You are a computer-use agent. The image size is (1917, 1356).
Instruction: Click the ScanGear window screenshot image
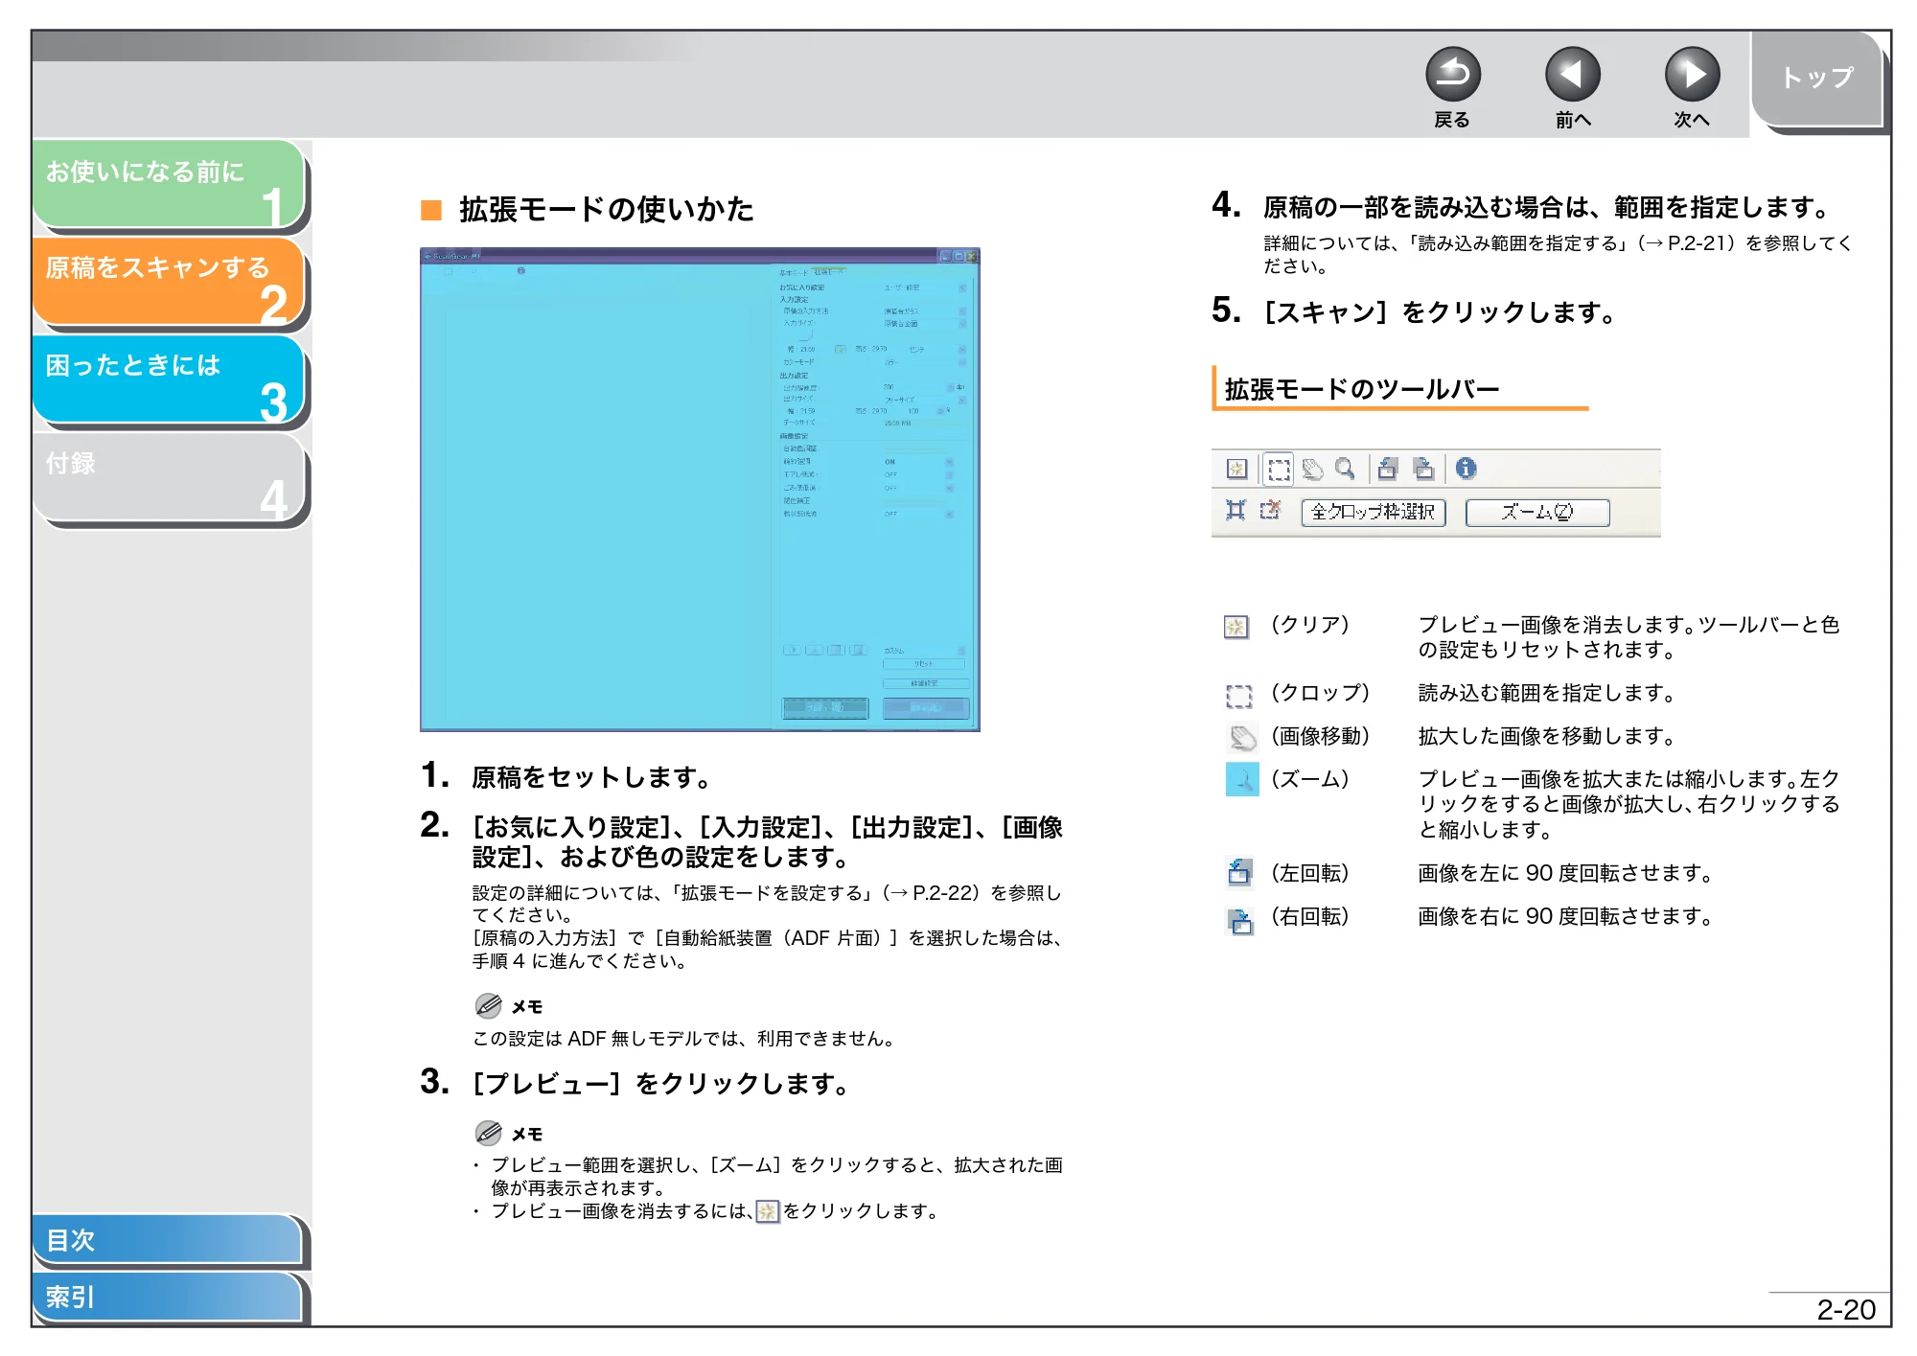pyautogui.click(x=700, y=489)
